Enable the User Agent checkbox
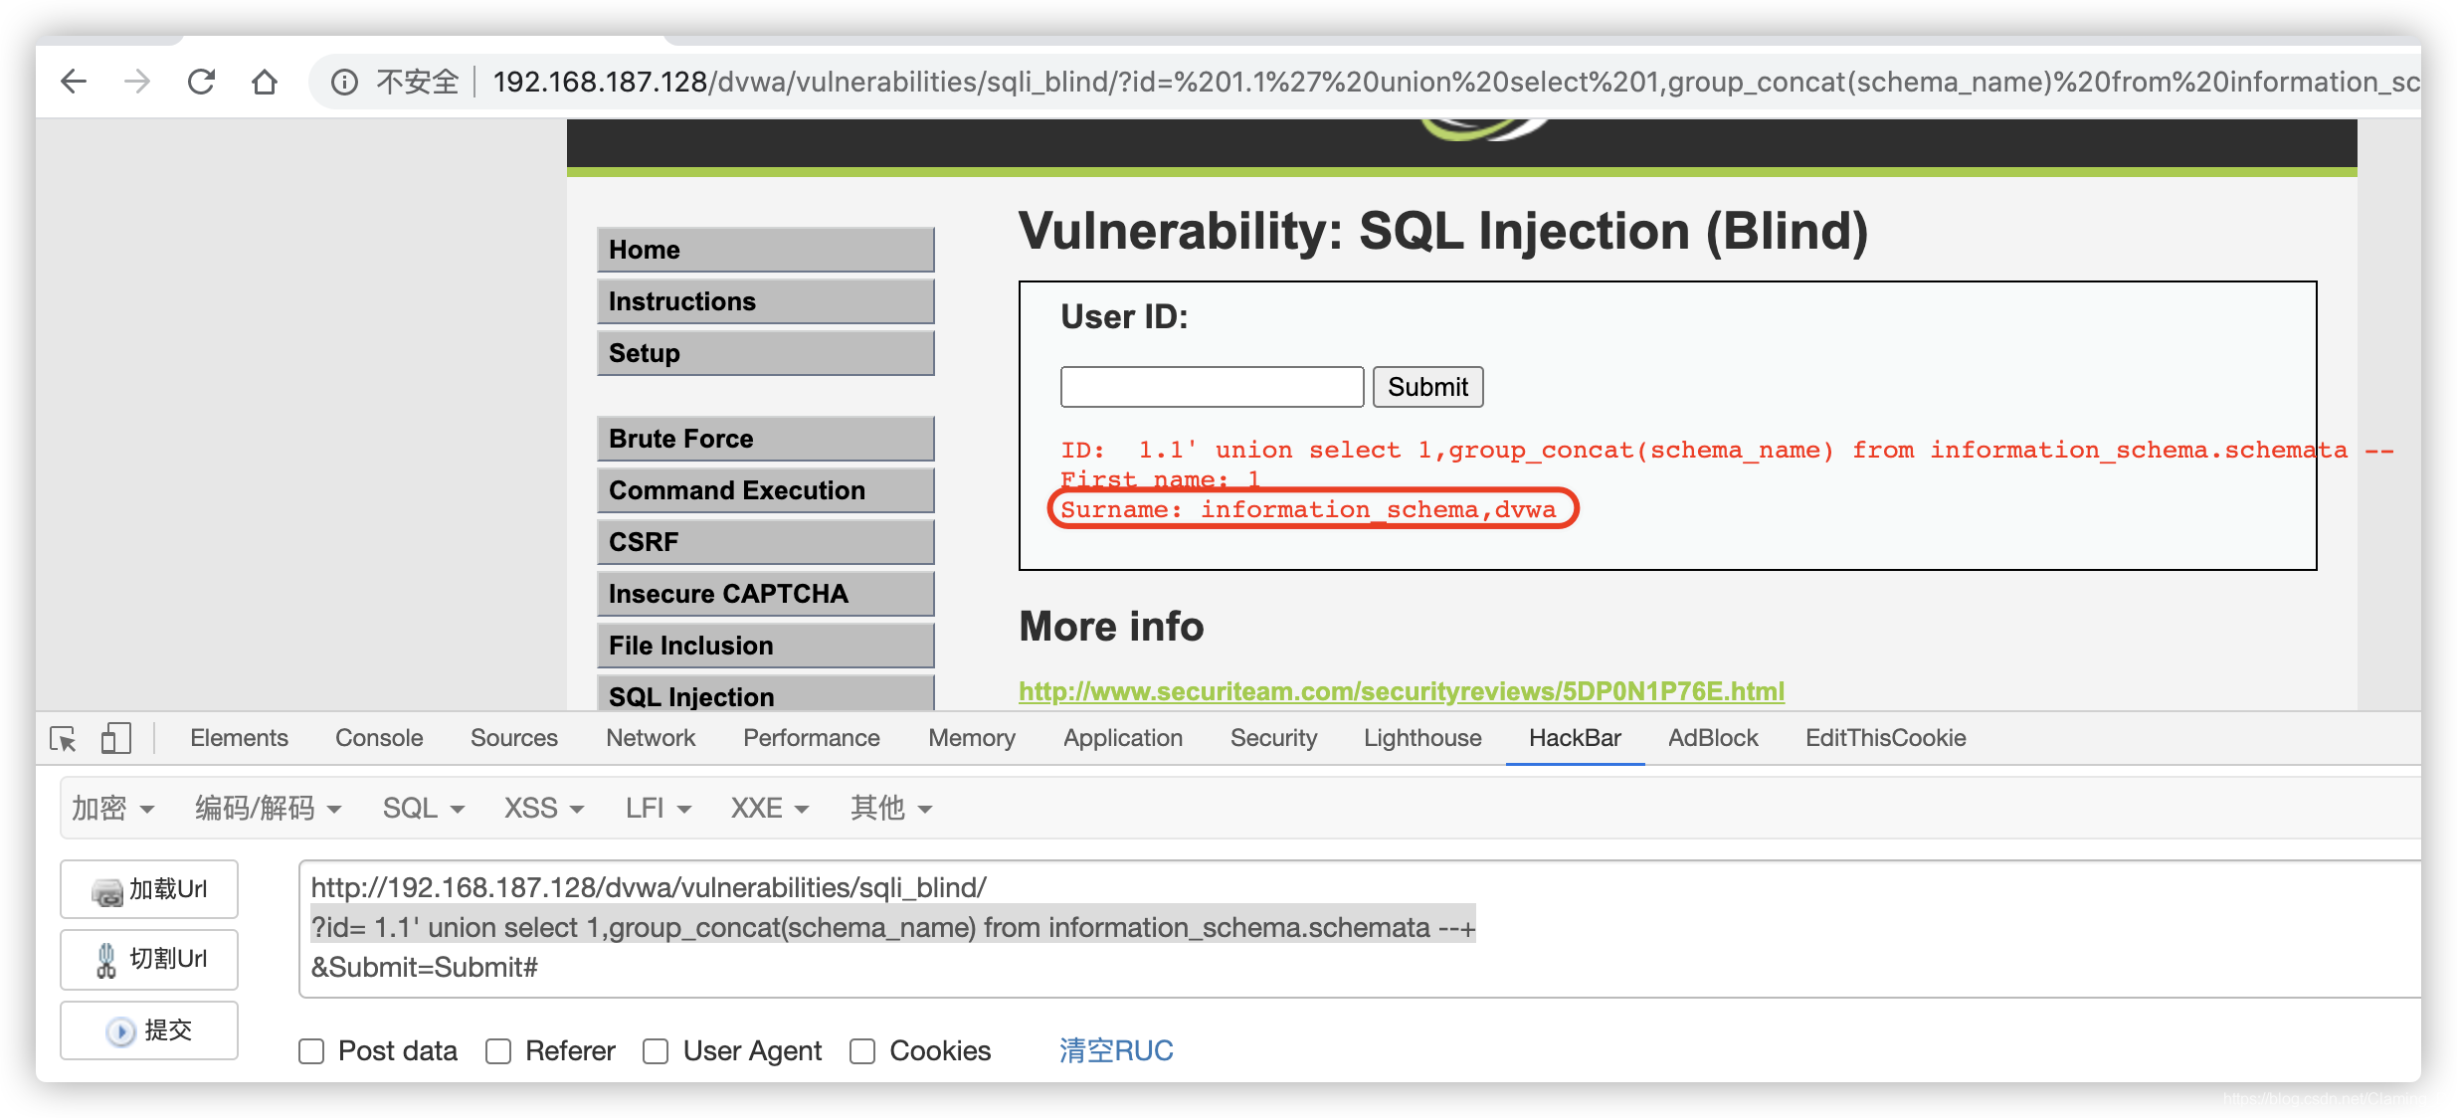 [656, 1051]
